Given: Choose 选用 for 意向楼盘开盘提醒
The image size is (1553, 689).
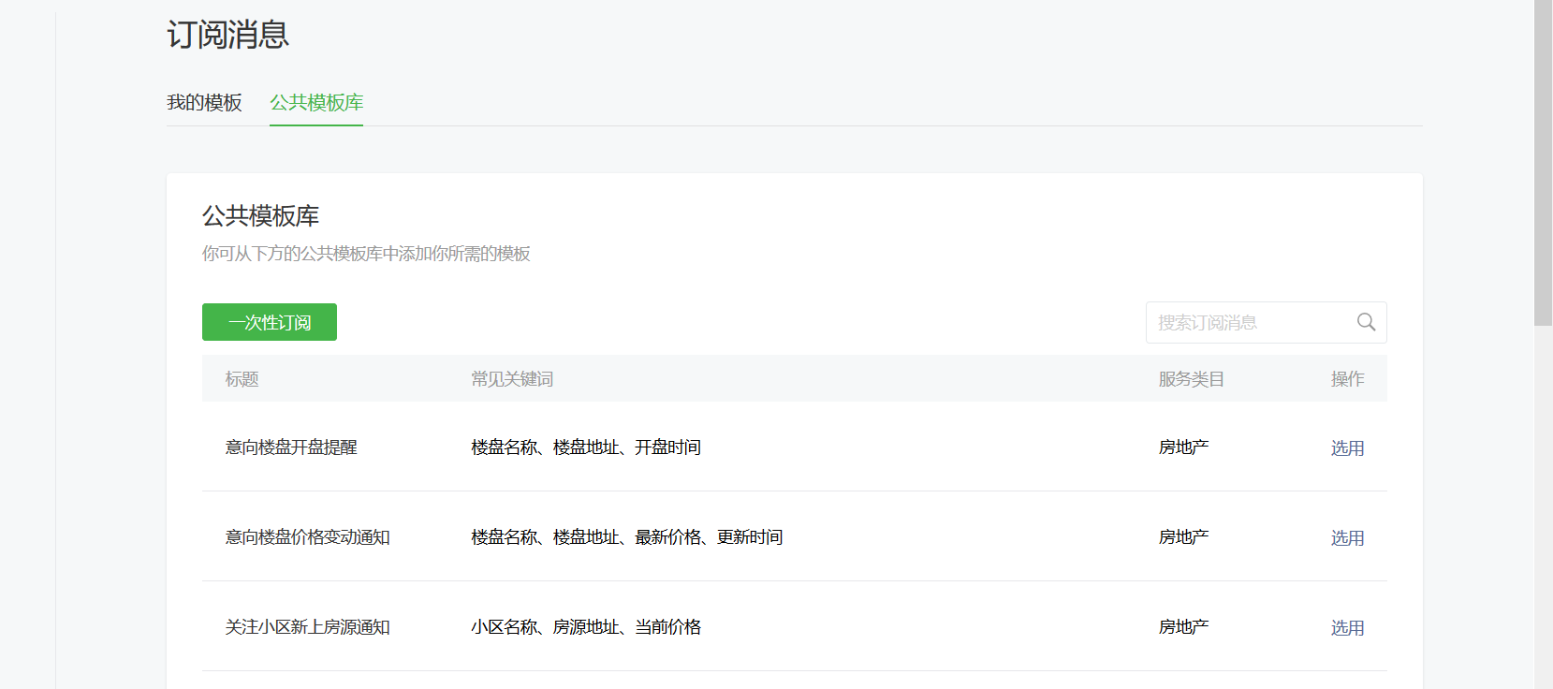Looking at the screenshot, I should pyautogui.click(x=1347, y=447).
